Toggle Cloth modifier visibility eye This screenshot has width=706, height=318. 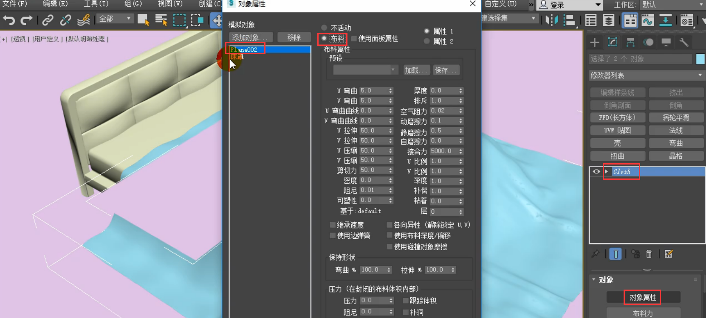(596, 171)
